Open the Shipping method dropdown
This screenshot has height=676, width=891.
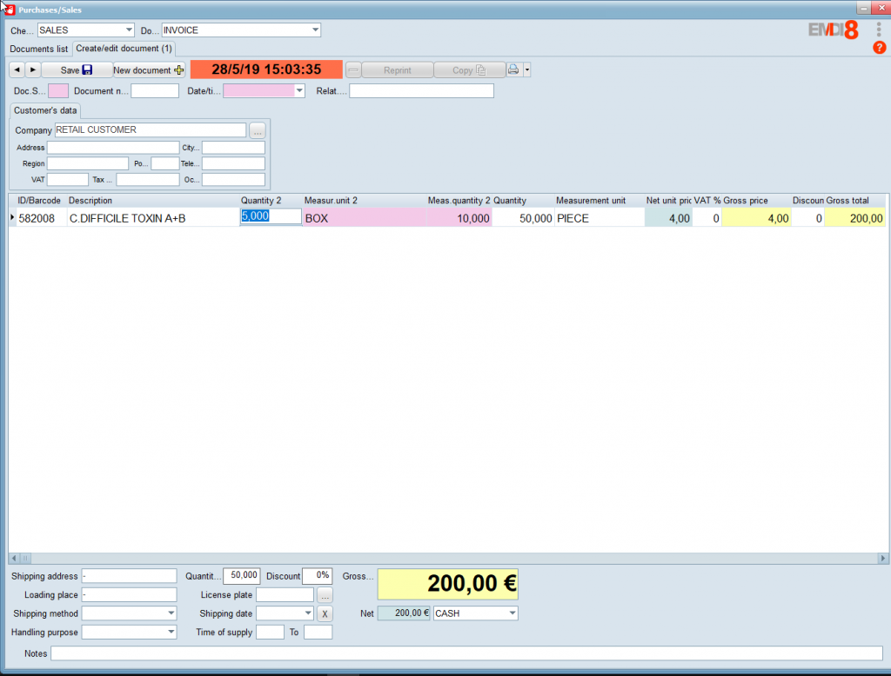pyautogui.click(x=171, y=613)
